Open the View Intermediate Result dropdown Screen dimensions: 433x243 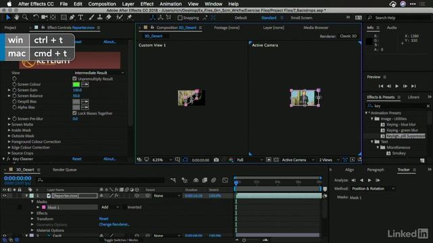point(99,73)
